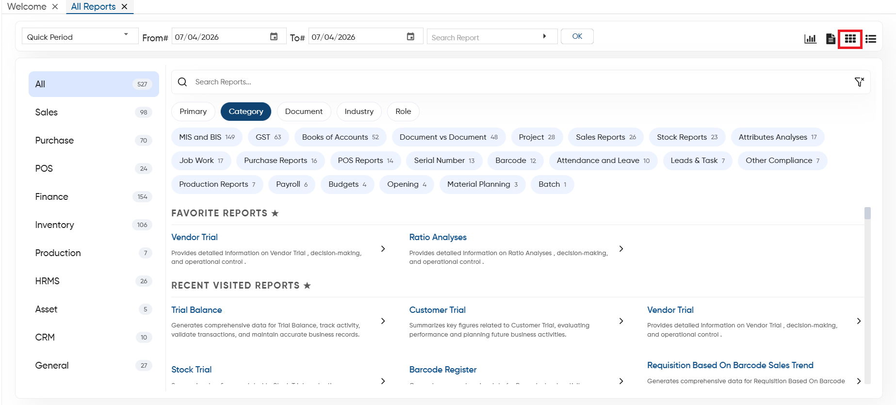This screenshot has height=405, width=896.
Task: Select HRMS in the sidebar
Action: [x=94, y=281]
